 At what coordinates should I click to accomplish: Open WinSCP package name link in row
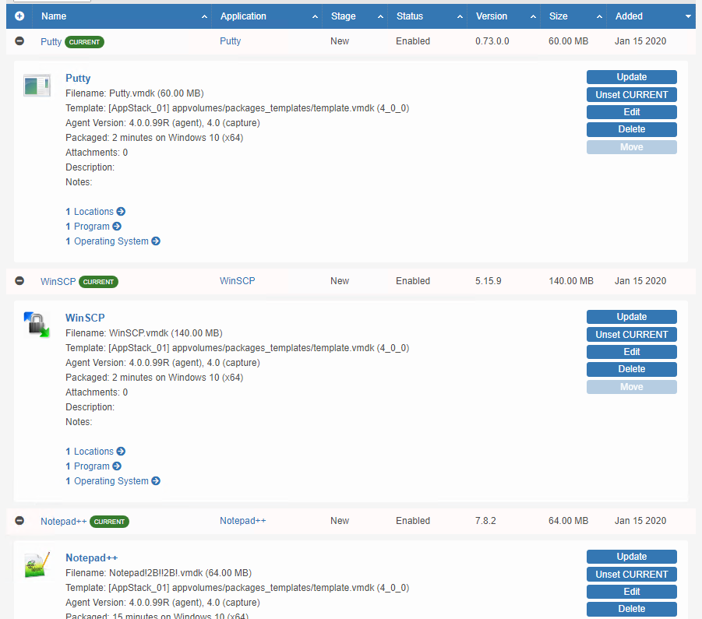[x=58, y=281]
